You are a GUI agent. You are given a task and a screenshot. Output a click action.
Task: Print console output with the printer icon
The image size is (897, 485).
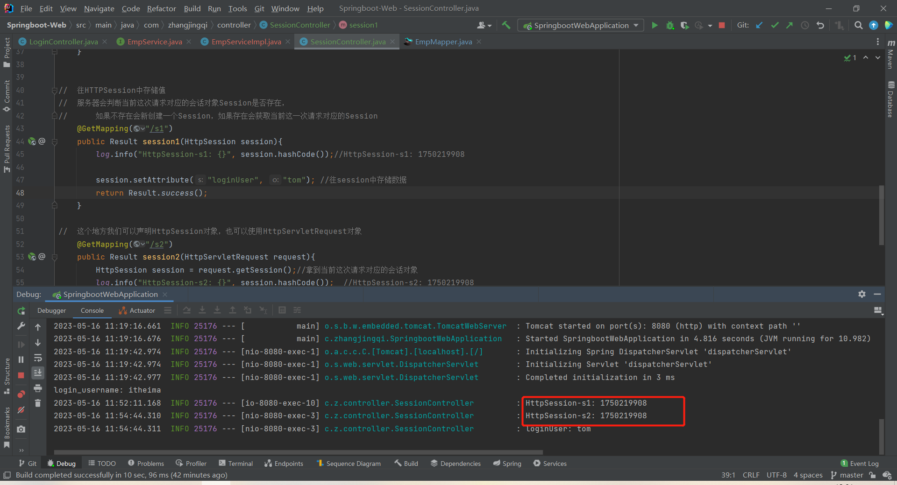click(38, 388)
